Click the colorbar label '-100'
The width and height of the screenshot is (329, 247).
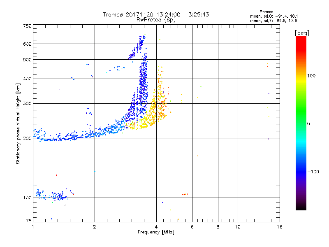tap(313, 172)
